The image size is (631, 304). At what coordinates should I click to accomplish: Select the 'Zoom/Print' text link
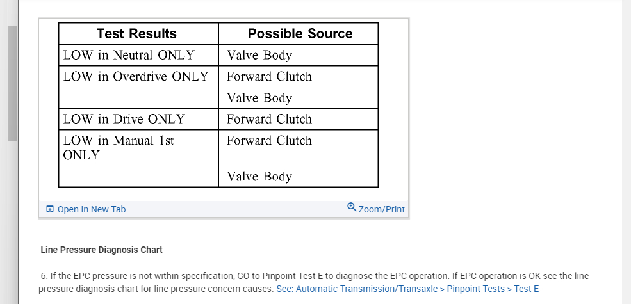coord(381,209)
